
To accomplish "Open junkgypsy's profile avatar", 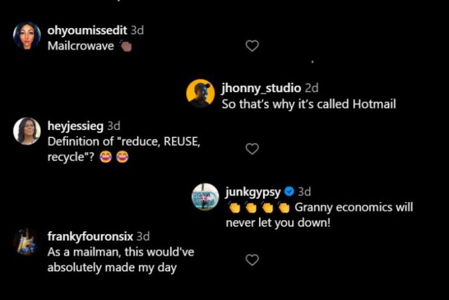I will click(205, 197).
